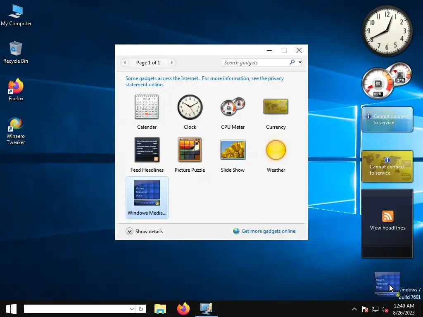
Task: Close the gadget gallery window
Action: [x=299, y=50]
